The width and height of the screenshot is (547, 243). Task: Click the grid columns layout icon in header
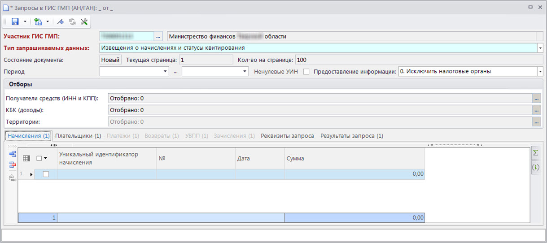coord(26,158)
